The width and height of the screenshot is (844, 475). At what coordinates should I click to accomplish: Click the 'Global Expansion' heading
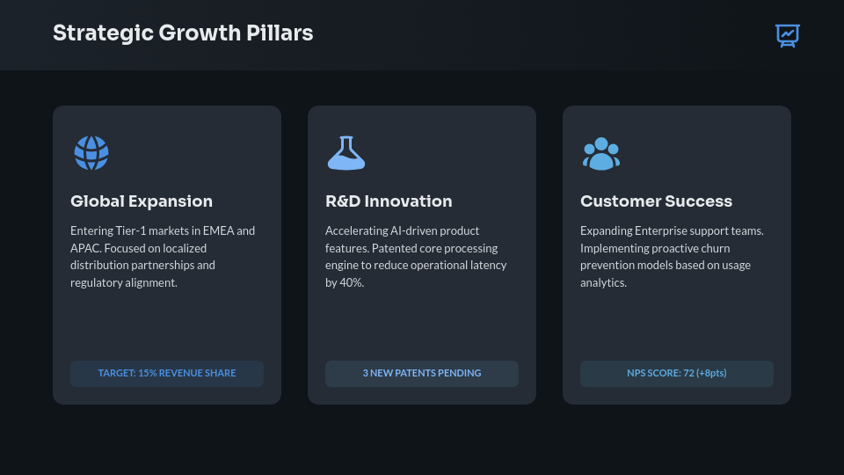142,201
